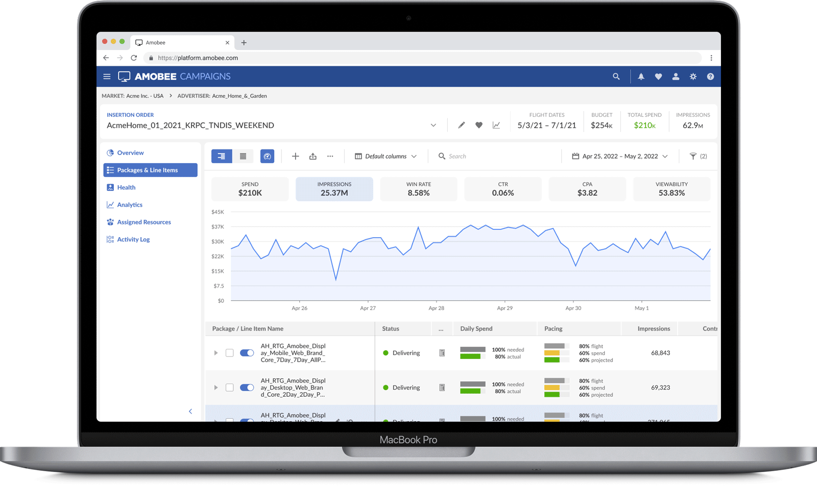Open the help question mark icon
817x486 pixels.
coord(710,76)
